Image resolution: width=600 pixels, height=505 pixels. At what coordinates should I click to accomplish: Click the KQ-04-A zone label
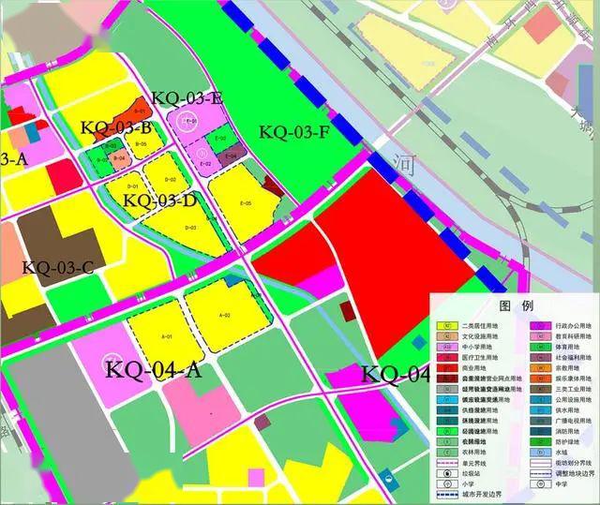click(x=154, y=370)
